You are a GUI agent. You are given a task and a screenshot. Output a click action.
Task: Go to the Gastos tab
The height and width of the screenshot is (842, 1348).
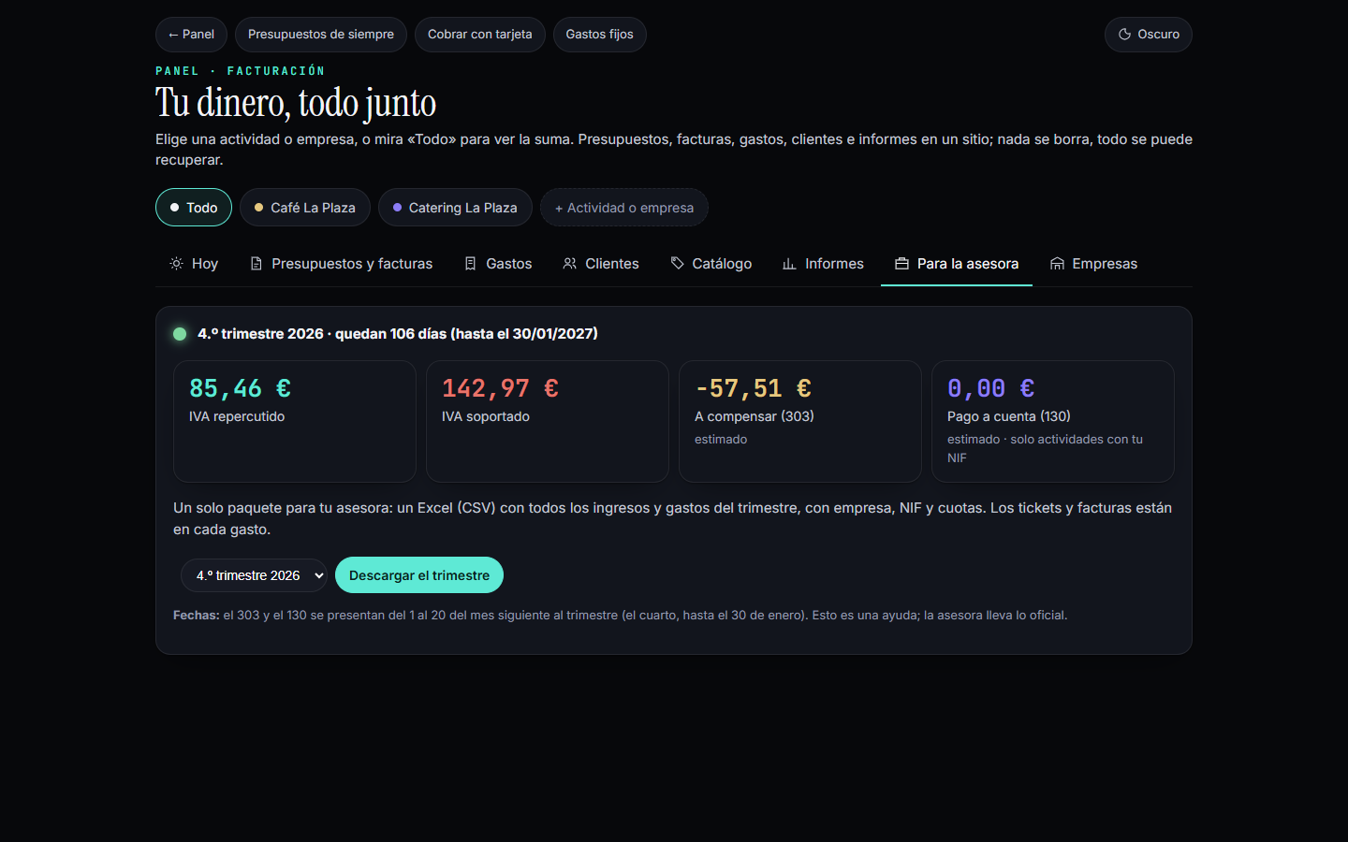tap(498, 264)
